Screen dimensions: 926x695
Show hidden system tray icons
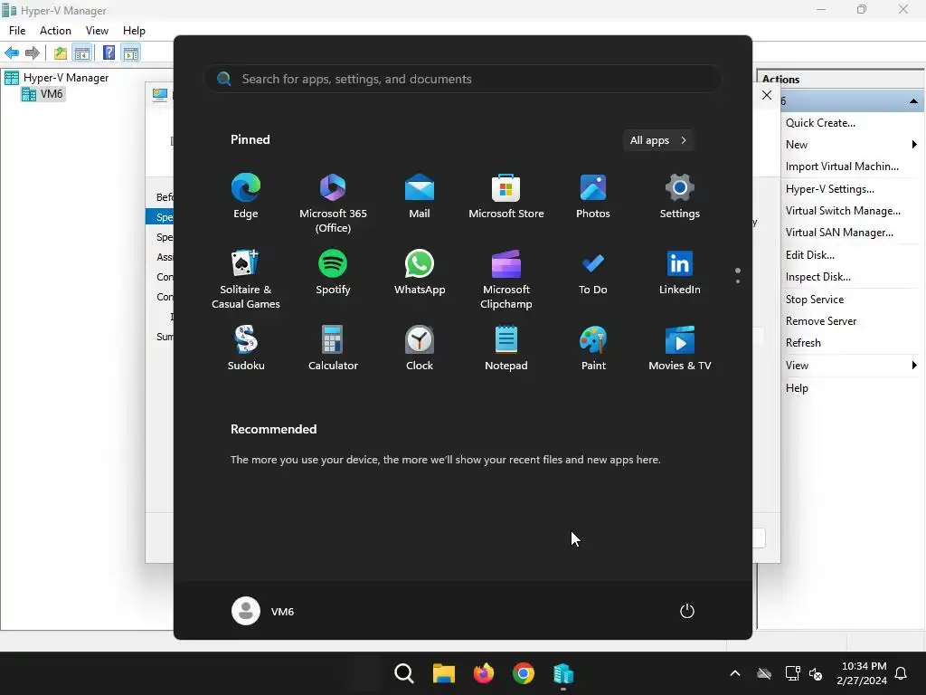click(x=734, y=673)
